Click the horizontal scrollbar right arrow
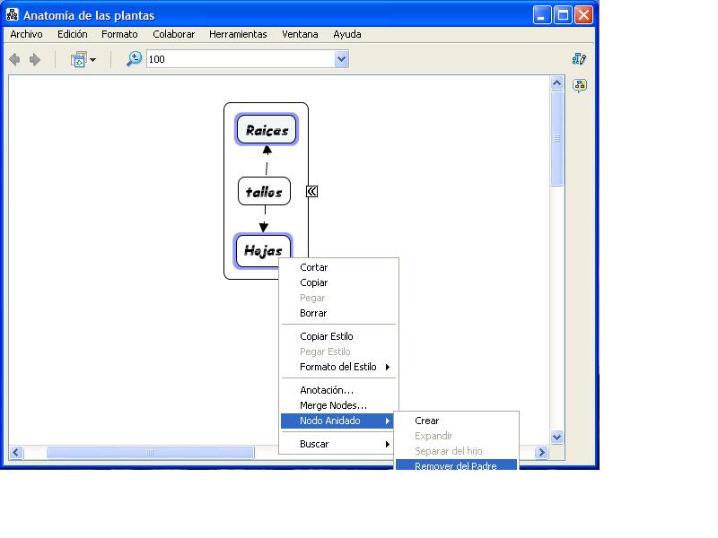 click(542, 453)
